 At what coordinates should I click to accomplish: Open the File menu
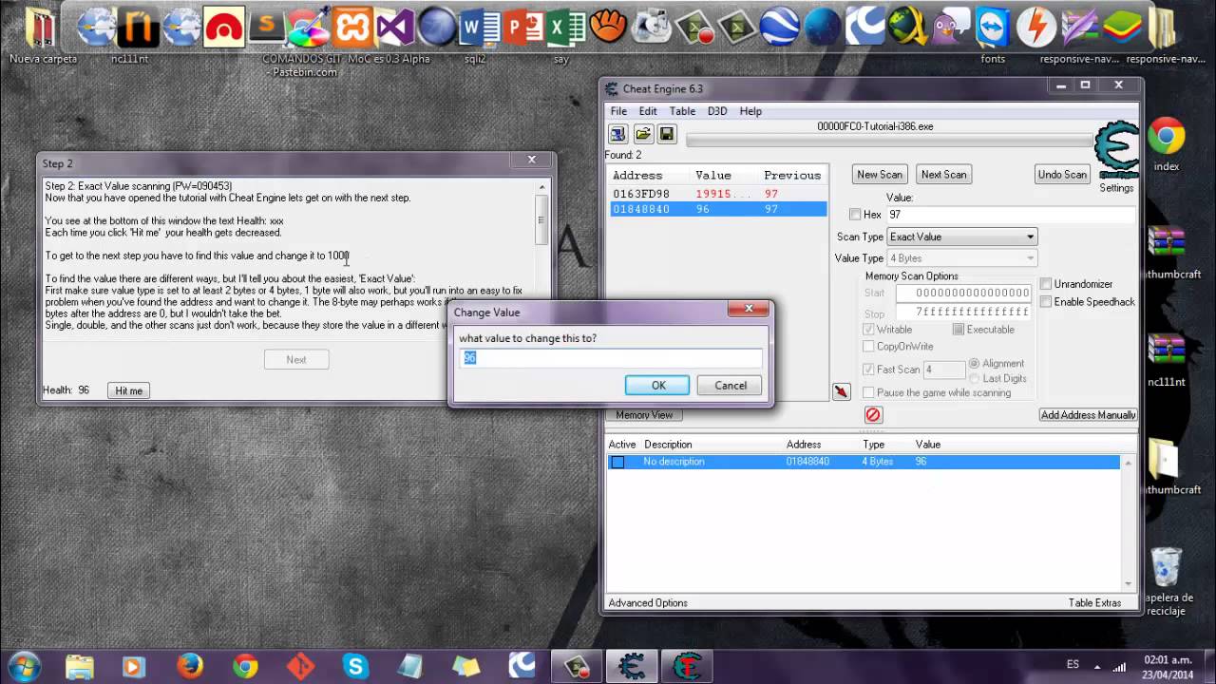coord(618,111)
